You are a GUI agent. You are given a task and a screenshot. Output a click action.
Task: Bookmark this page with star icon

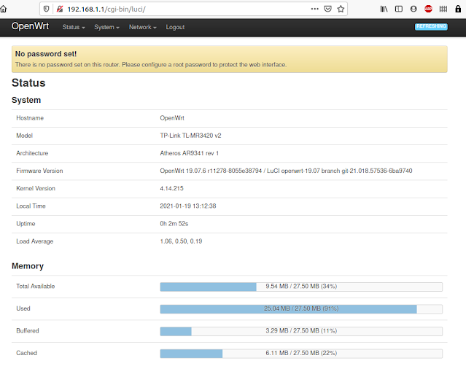coord(341,9)
